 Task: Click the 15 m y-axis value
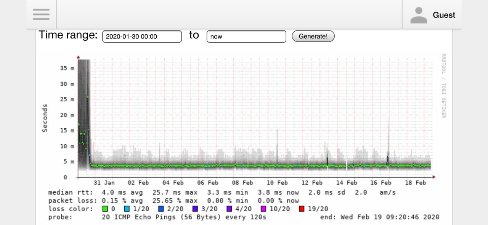(x=67, y=131)
